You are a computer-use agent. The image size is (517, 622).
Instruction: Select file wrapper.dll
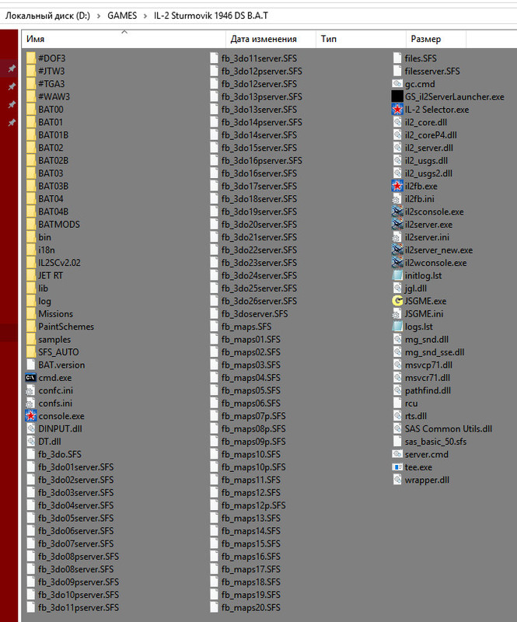click(427, 480)
